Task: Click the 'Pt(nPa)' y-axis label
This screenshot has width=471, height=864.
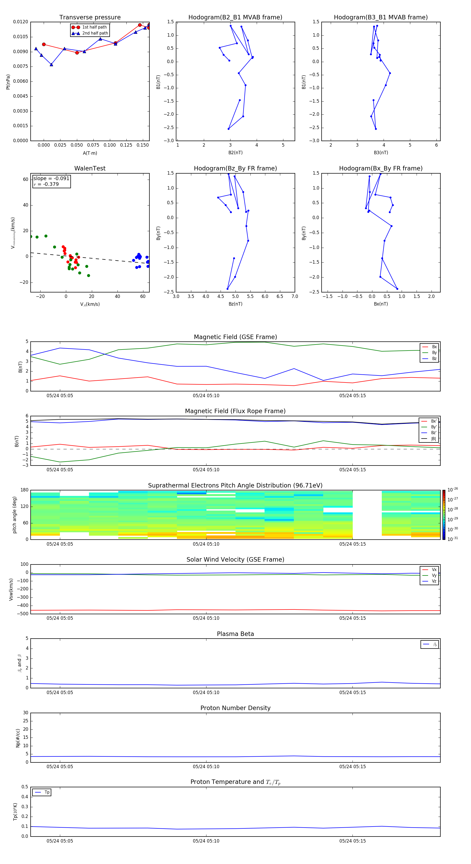Action: pyautogui.click(x=8, y=82)
